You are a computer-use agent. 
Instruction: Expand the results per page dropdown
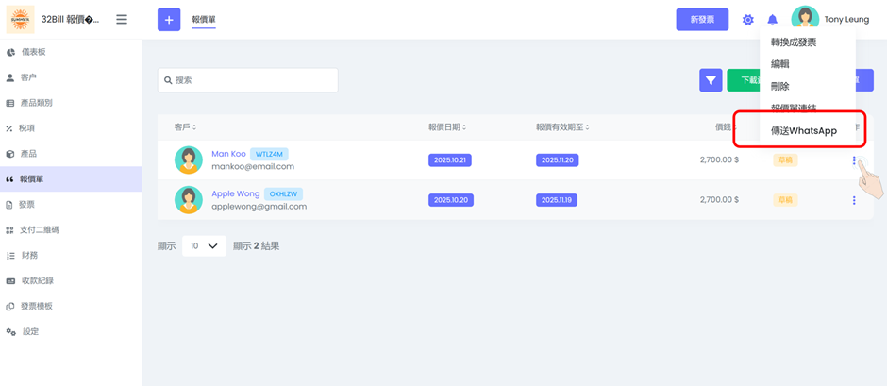(204, 246)
